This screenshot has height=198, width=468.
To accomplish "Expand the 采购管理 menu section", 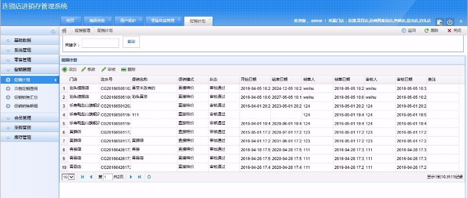I will click(30, 128).
